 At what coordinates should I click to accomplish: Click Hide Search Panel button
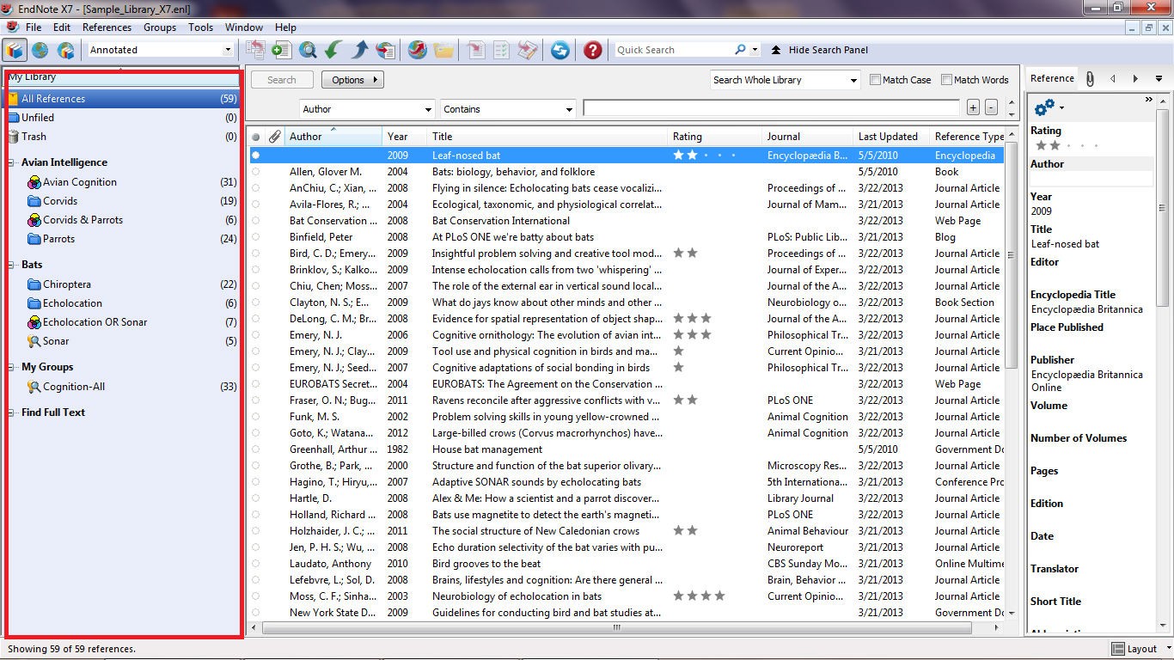819,50
